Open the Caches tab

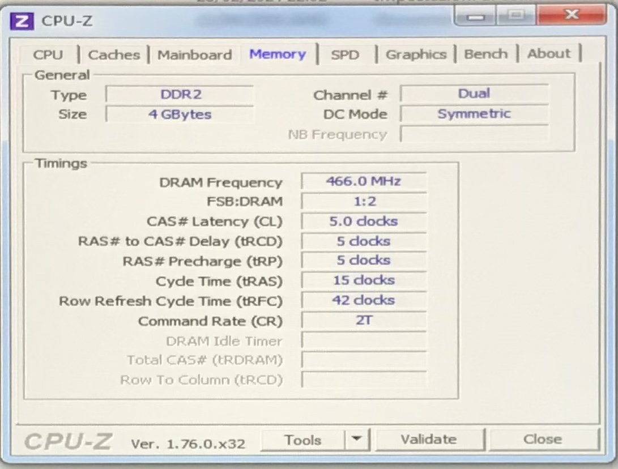[x=114, y=55]
